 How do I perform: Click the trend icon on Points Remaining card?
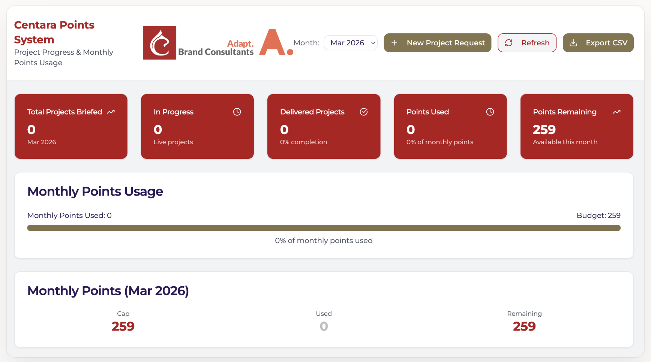(616, 112)
